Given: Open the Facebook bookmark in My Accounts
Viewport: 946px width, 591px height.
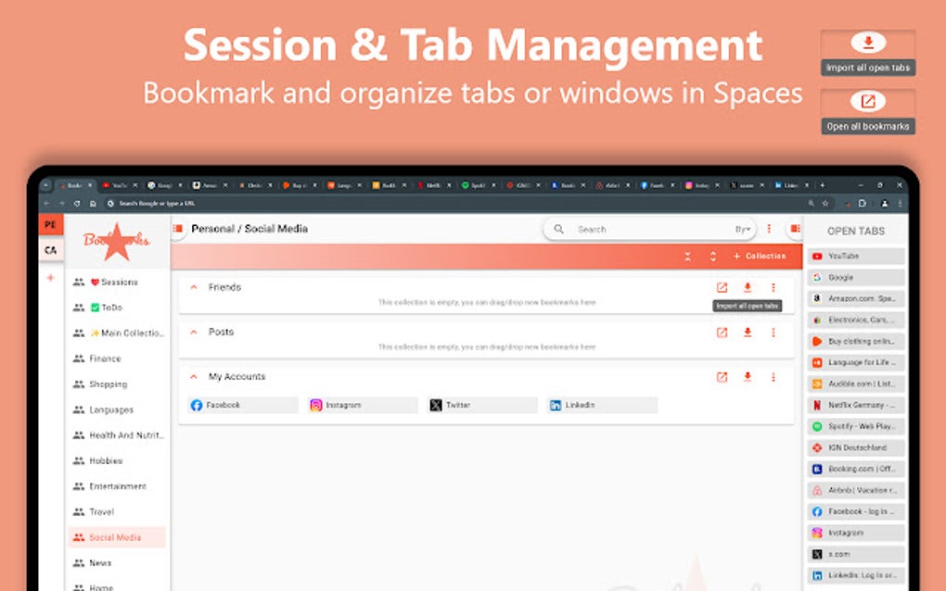Looking at the screenshot, I should coord(220,405).
